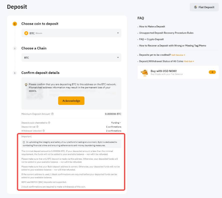
Task: Open Recover Deposit with Wrong Tag/Memo link
Action: (172, 46)
